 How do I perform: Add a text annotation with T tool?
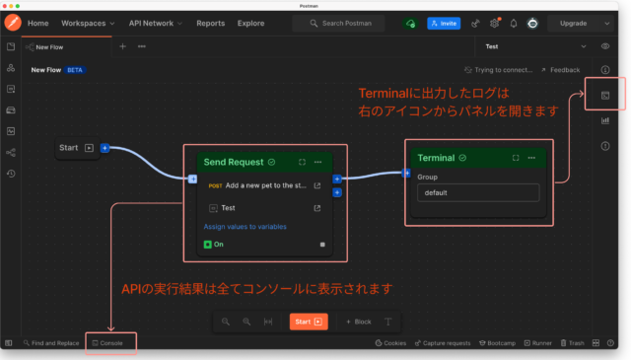pos(387,322)
